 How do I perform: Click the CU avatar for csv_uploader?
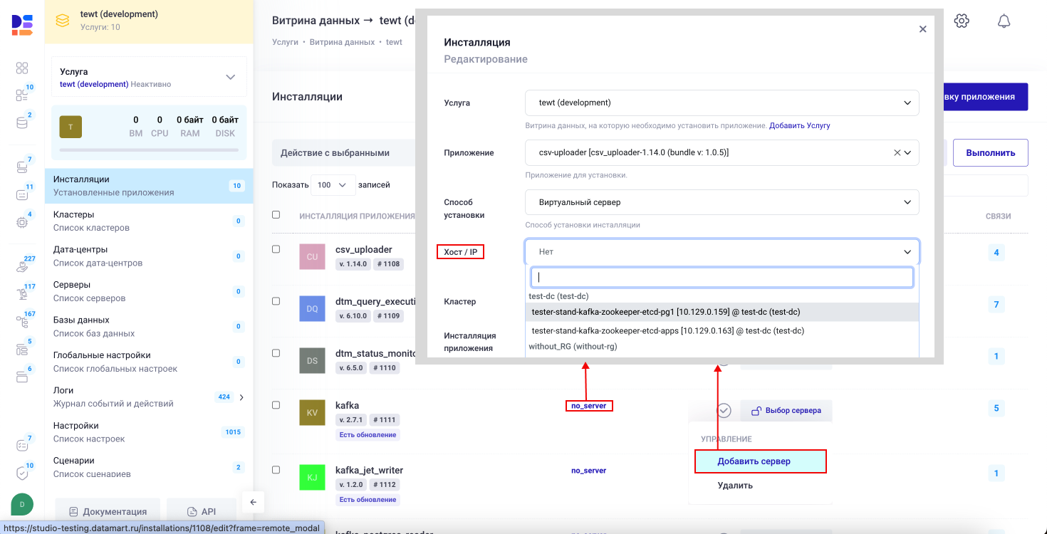pos(312,256)
